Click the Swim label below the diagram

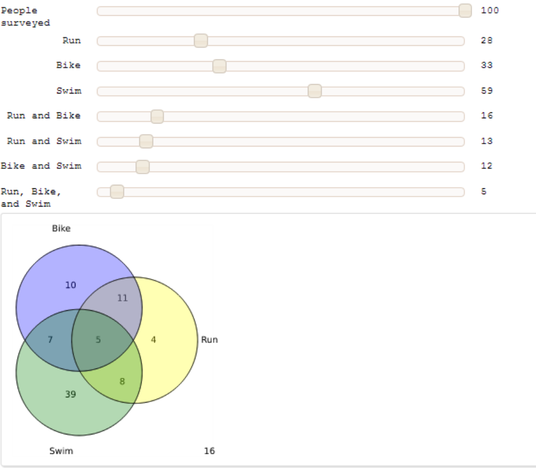point(61,451)
